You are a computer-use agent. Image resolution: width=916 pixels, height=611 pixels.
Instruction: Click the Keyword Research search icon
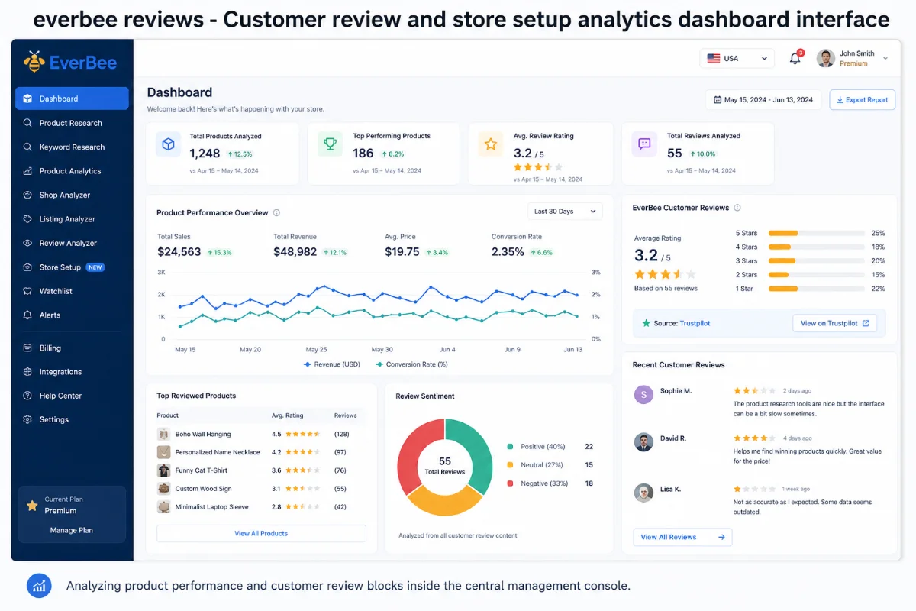[27, 147]
